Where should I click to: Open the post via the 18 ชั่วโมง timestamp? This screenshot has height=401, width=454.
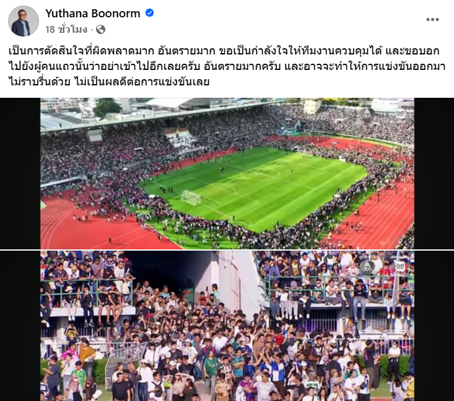tap(66, 29)
